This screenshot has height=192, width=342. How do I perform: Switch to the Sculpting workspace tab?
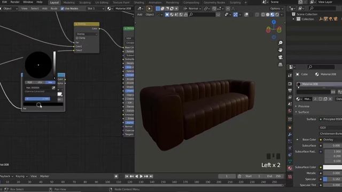click(x=85, y=2)
